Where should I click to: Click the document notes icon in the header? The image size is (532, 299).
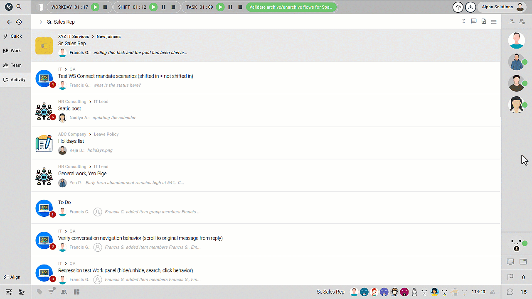coord(484,22)
